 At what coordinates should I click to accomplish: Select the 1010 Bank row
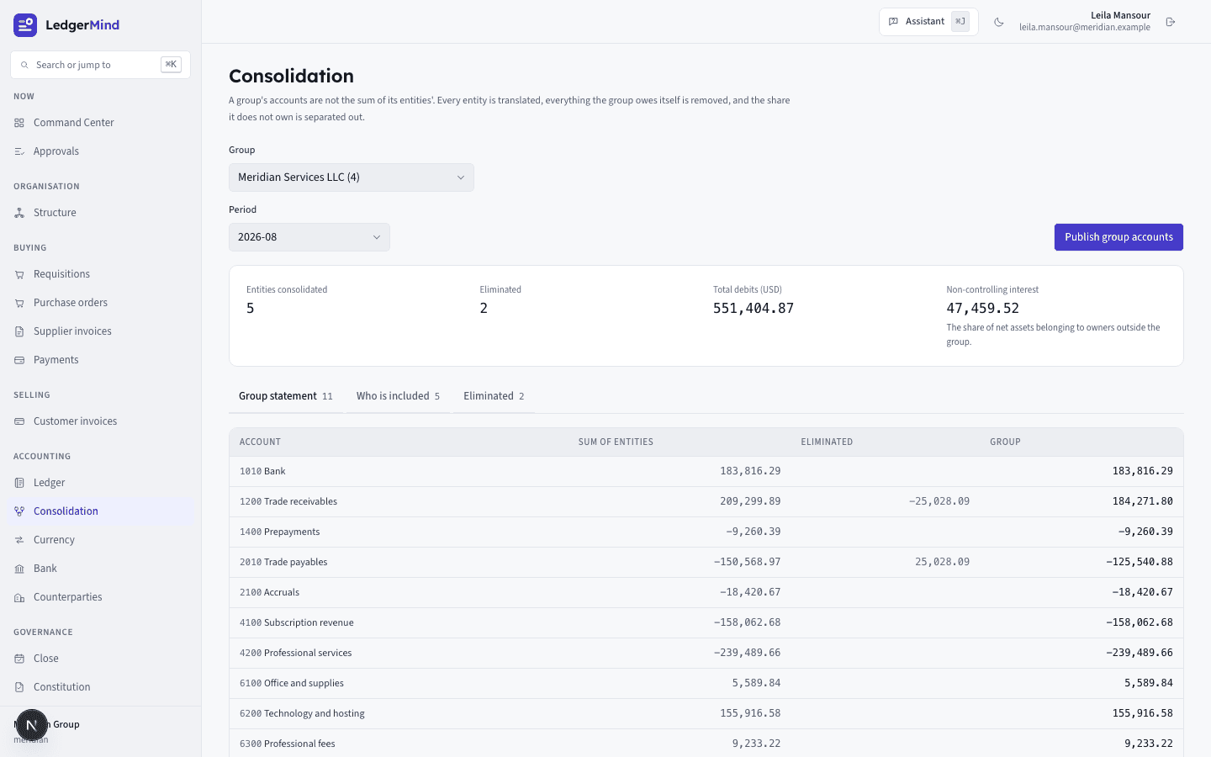[706, 471]
